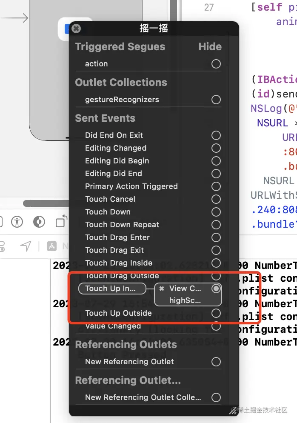Image resolution: width=297 pixels, height=423 pixels.
Task: Click the Editing Changed connection circle
Action: [216, 148]
